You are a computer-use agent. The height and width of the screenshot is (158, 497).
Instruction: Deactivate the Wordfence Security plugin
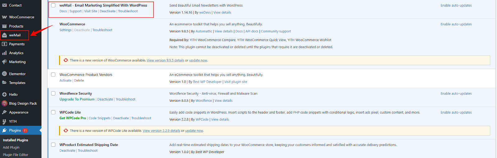[105, 100]
